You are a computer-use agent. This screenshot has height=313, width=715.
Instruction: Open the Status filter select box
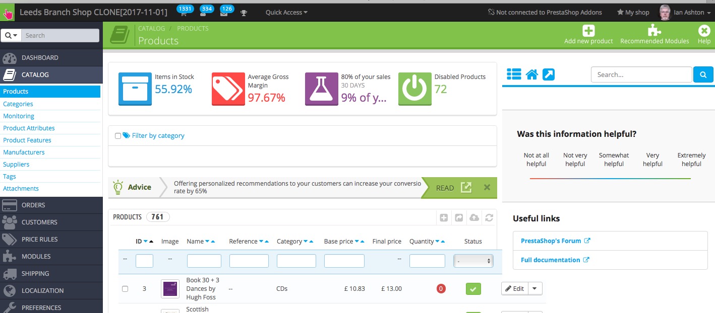tap(473, 261)
